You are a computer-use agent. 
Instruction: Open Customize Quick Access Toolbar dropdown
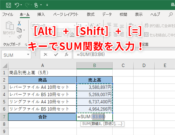click(47, 5)
